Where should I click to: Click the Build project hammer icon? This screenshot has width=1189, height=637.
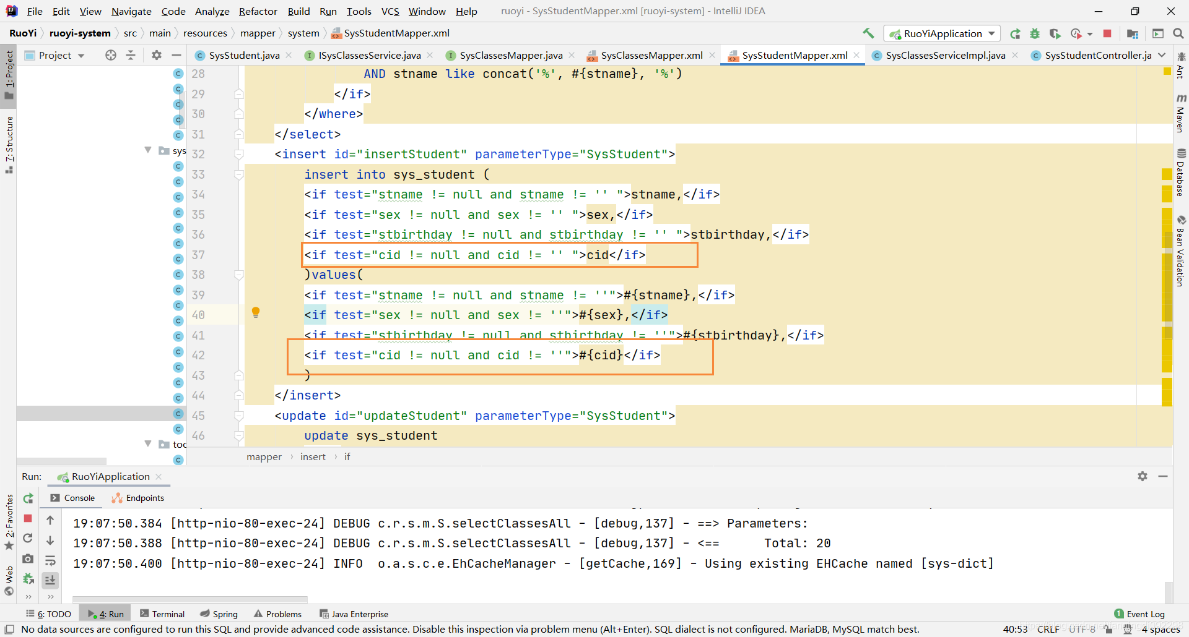point(868,33)
